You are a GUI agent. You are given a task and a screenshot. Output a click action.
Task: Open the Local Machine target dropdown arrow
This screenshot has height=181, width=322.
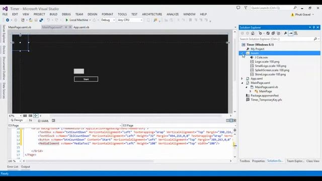click(90, 20)
